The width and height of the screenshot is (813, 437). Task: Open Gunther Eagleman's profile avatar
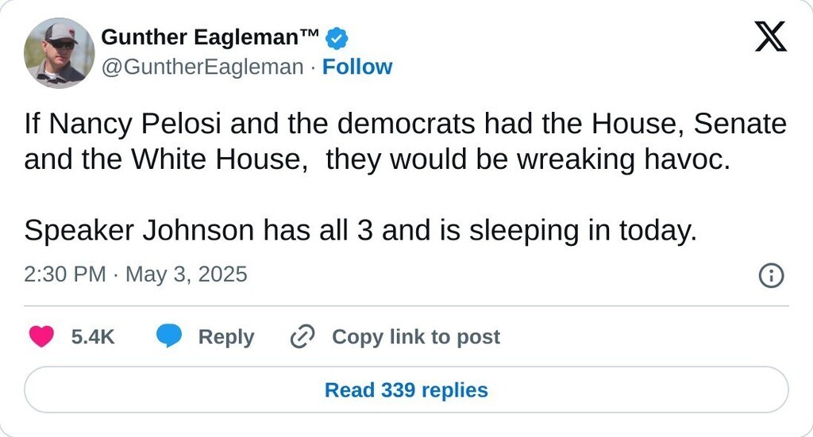tap(60, 52)
